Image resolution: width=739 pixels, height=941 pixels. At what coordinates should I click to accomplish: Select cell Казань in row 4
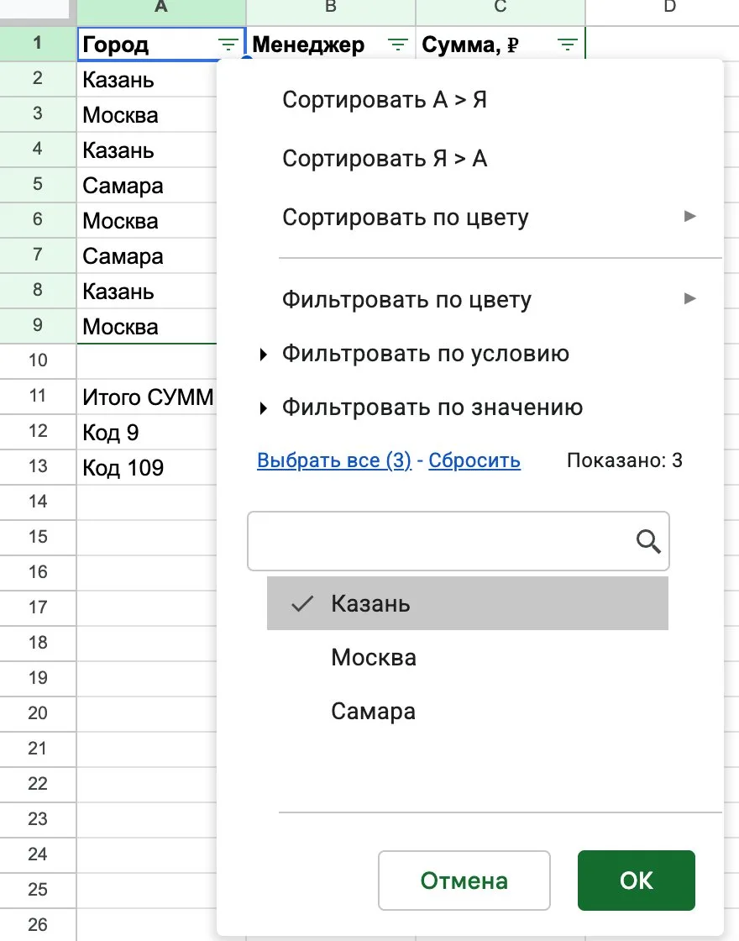point(147,150)
